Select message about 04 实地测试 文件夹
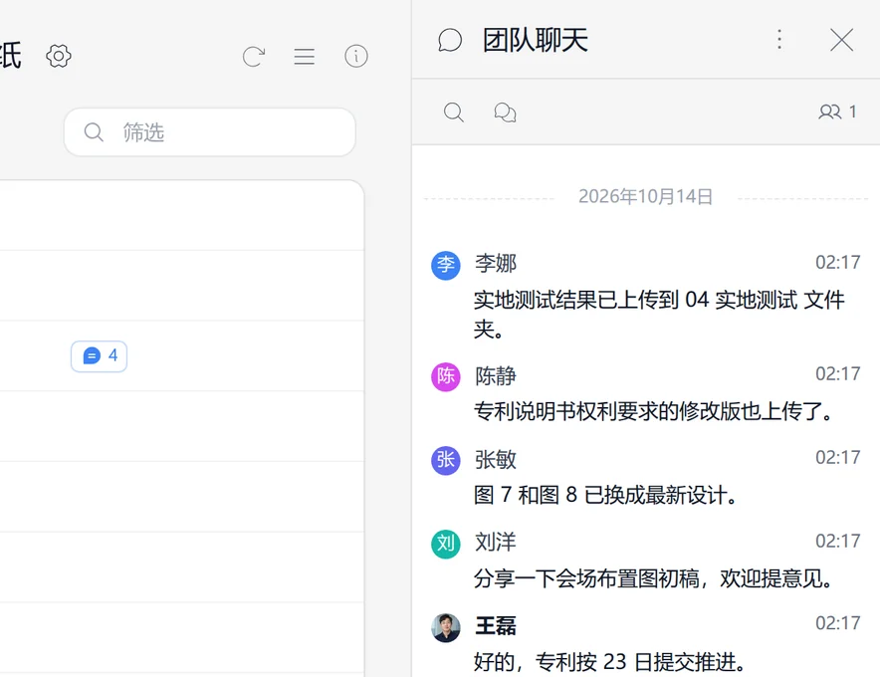Image resolution: width=880 pixels, height=677 pixels. [659, 314]
